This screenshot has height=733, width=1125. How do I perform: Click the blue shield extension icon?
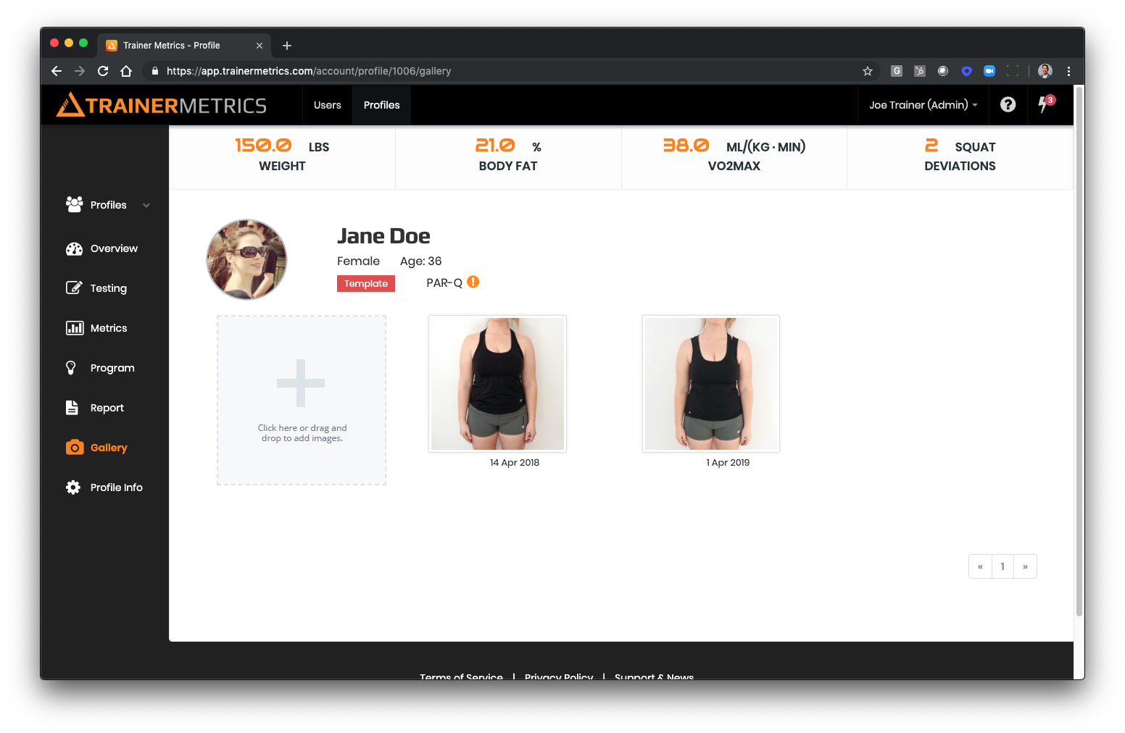pyautogui.click(x=966, y=71)
